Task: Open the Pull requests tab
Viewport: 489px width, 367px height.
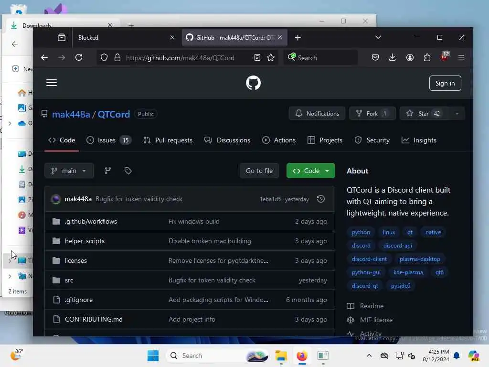Action: pyautogui.click(x=168, y=140)
